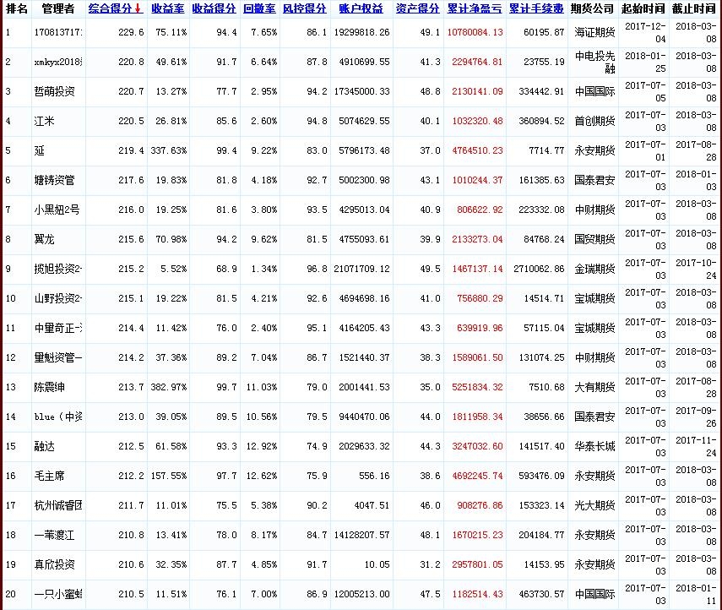Sort the table by 收益率 column

tap(168, 8)
